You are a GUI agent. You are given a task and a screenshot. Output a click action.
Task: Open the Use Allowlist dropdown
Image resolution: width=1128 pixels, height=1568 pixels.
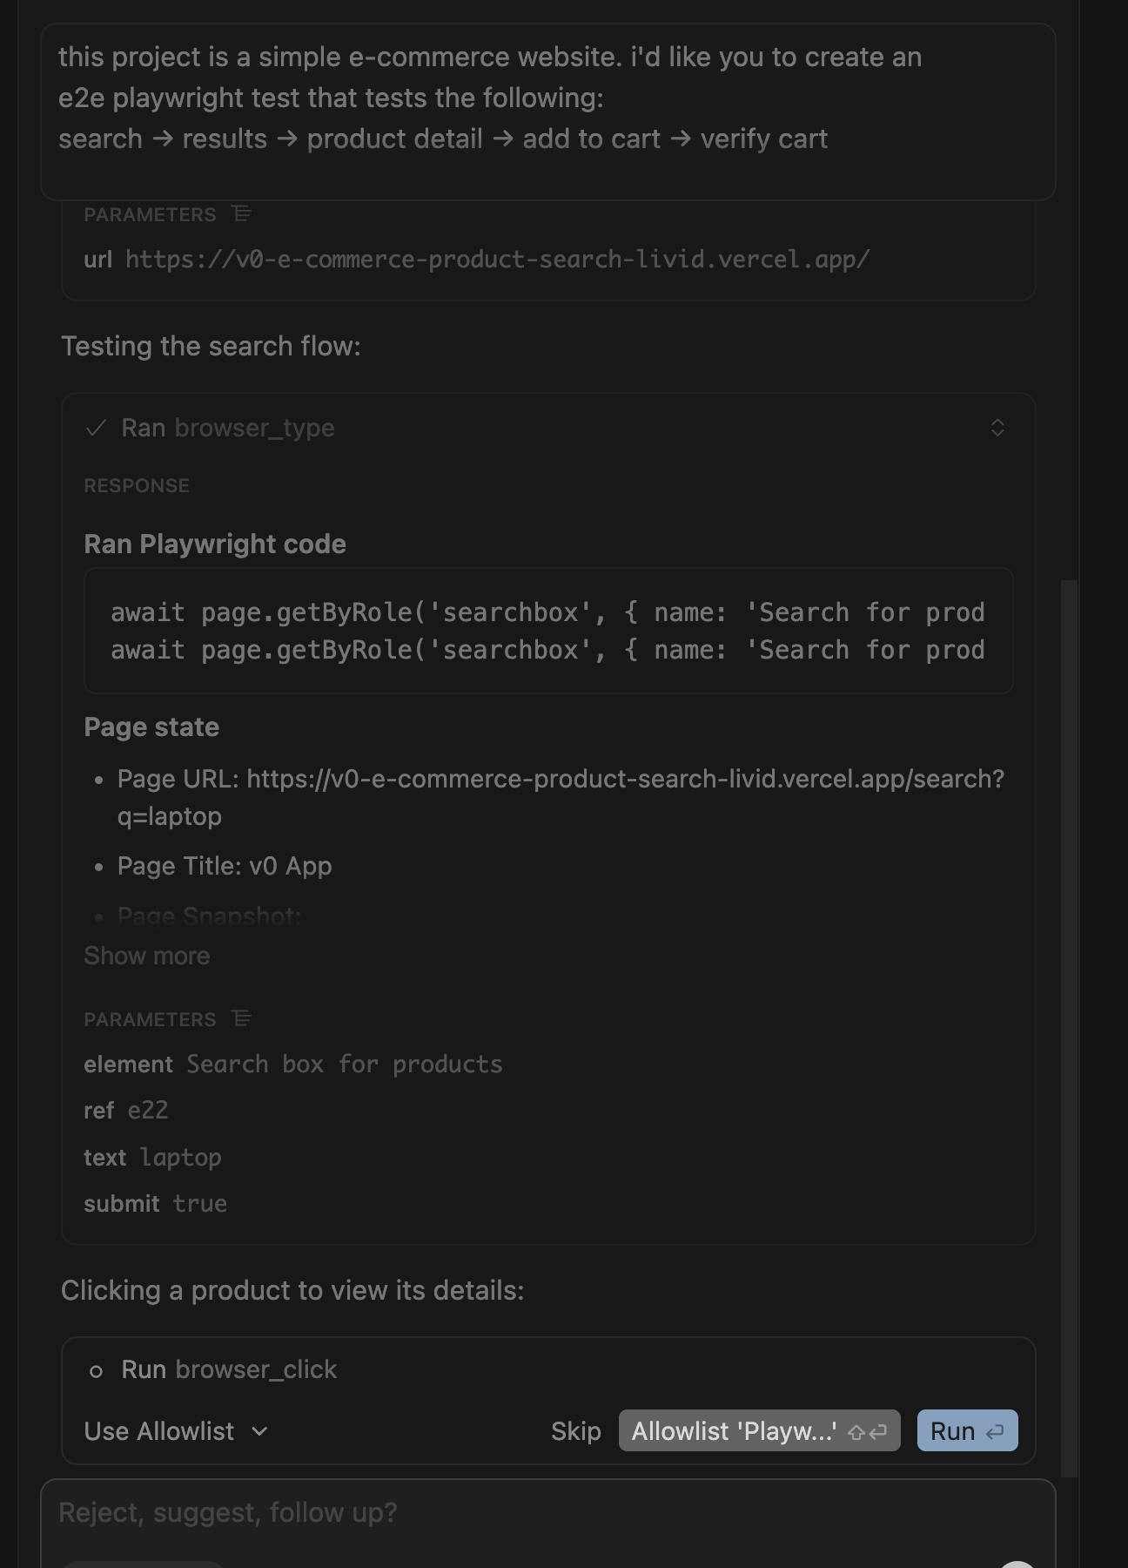[174, 1431]
